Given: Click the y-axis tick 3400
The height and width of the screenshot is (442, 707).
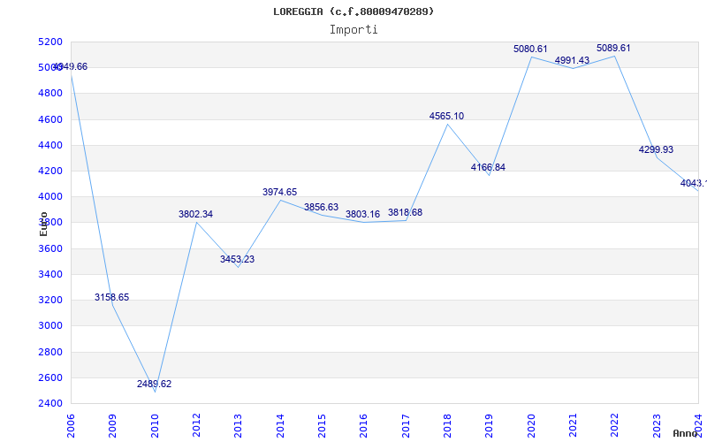Looking at the screenshot, I should [50, 274].
